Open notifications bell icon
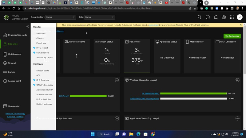The height and width of the screenshot is (138, 246). click(216, 17)
